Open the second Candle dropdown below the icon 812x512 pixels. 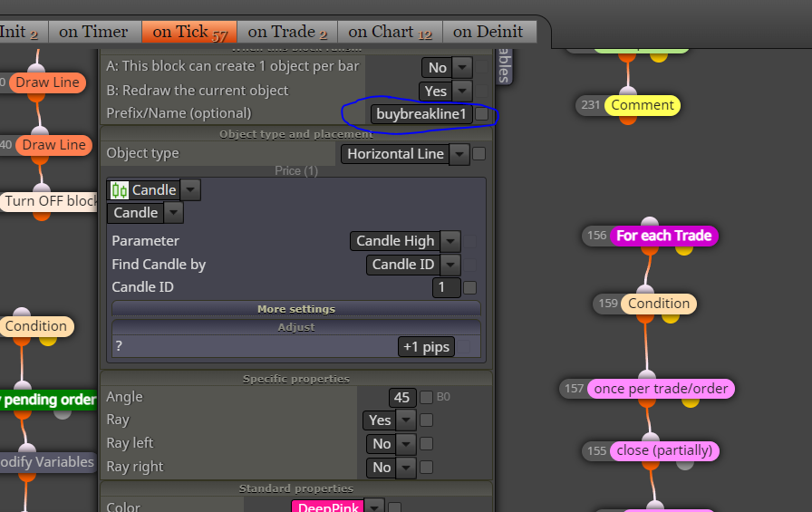pyautogui.click(x=173, y=213)
